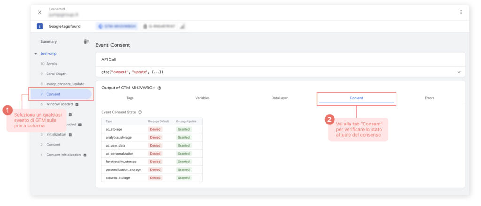The height and width of the screenshot is (206, 481).
Task: Click Denied badge in analytics_storage row
Action: click(x=155, y=138)
